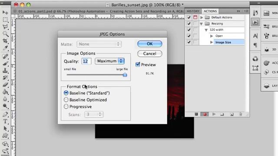Toggle Default Actions set checkmark
This screenshot has width=278, height=156.
click(x=189, y=17)
